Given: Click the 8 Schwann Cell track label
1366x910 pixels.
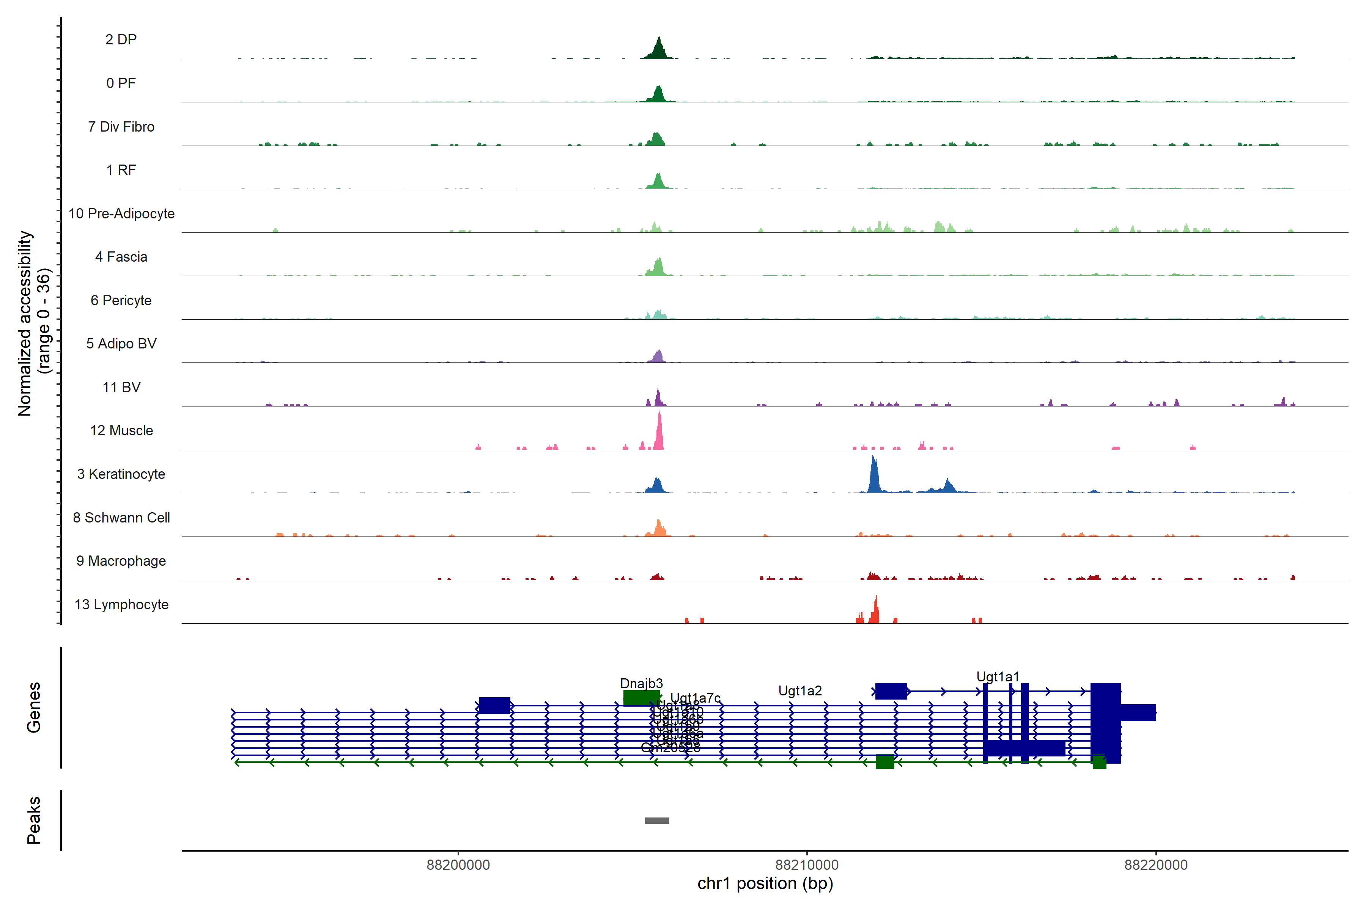Looking at the screenshot, I should (x=121, y=518).
